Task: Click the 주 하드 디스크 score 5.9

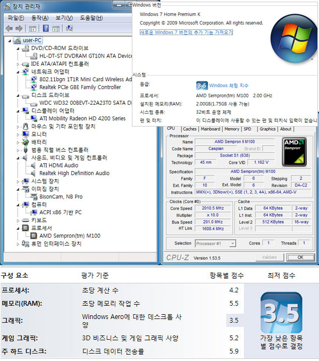Action: [234, 351]
